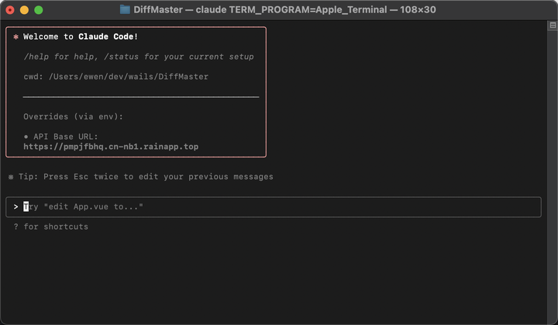Click the cwd path /Users/ewen/dev/wails/DiffMaster

pos(129,77)
